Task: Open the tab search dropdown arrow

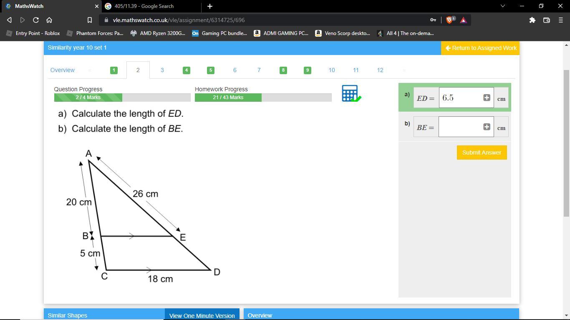Action: tap(502, 6)
